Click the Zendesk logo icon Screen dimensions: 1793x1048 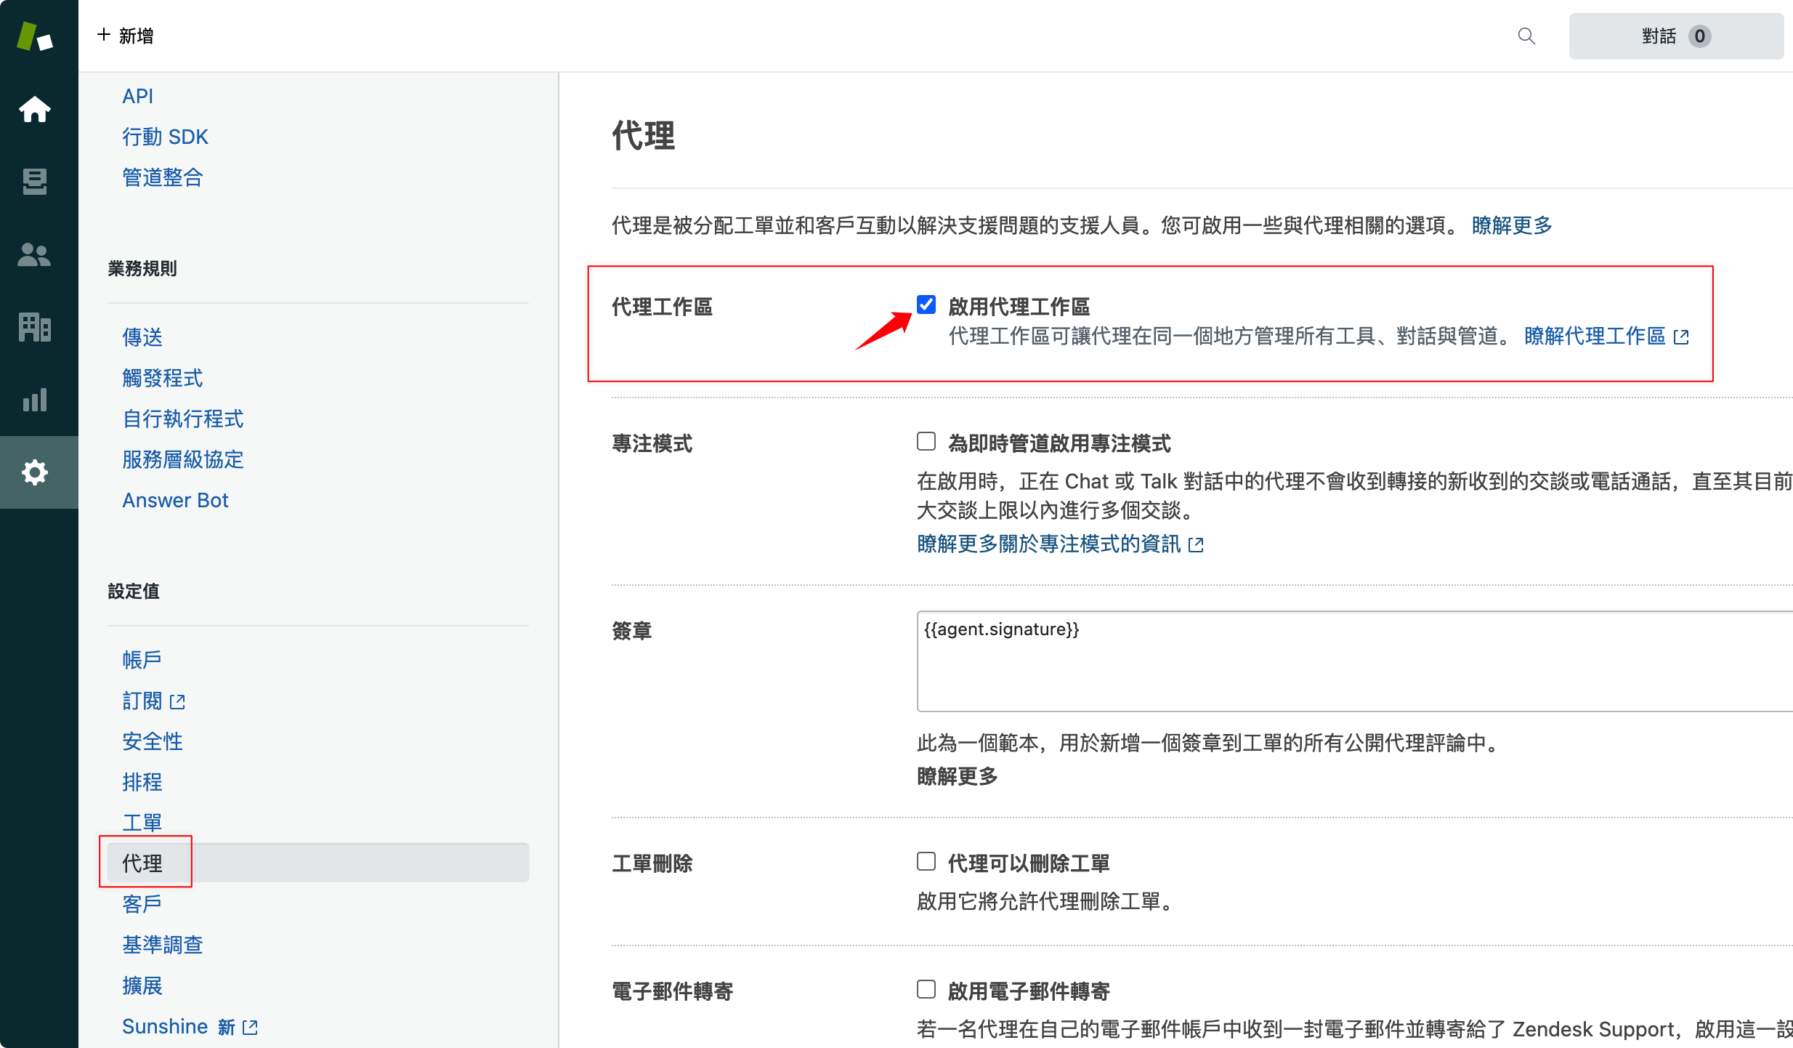34,36
